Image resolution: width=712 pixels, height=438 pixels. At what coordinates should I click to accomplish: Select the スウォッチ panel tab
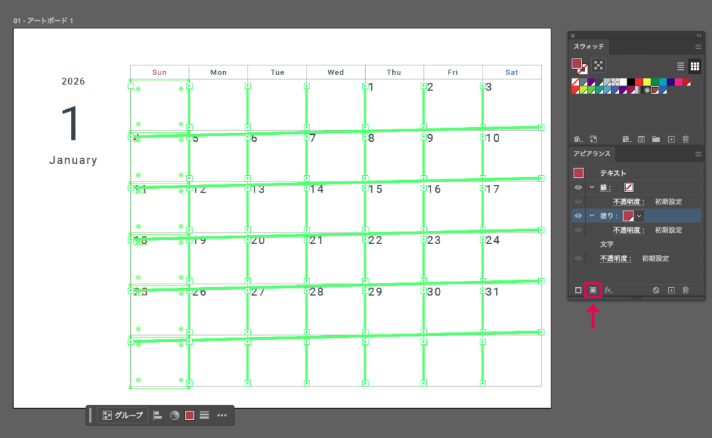(590, 47)
